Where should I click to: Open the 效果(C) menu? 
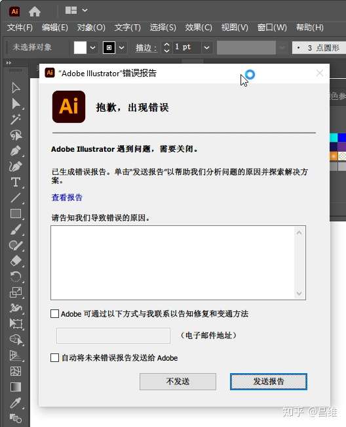tap(199, 28)
